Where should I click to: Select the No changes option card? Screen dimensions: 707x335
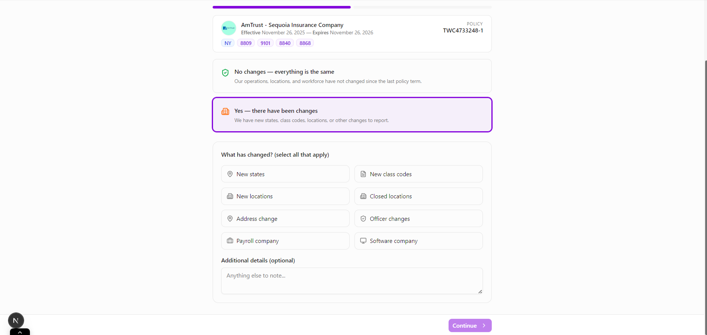(351, 76)
